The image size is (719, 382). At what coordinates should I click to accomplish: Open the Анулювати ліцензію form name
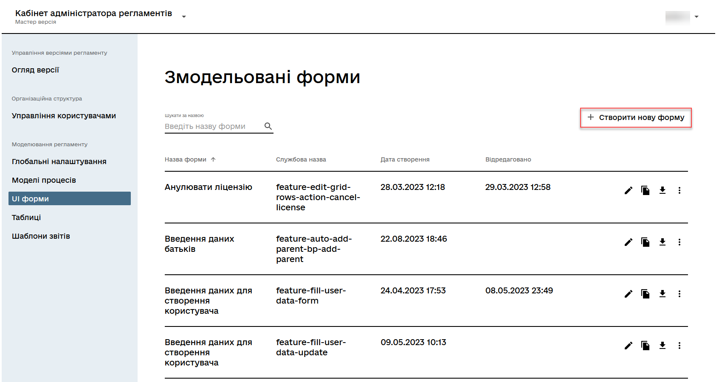click(x=209, y=187)
